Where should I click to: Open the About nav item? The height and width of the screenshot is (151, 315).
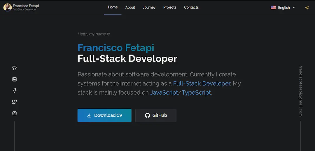[130, 7]
